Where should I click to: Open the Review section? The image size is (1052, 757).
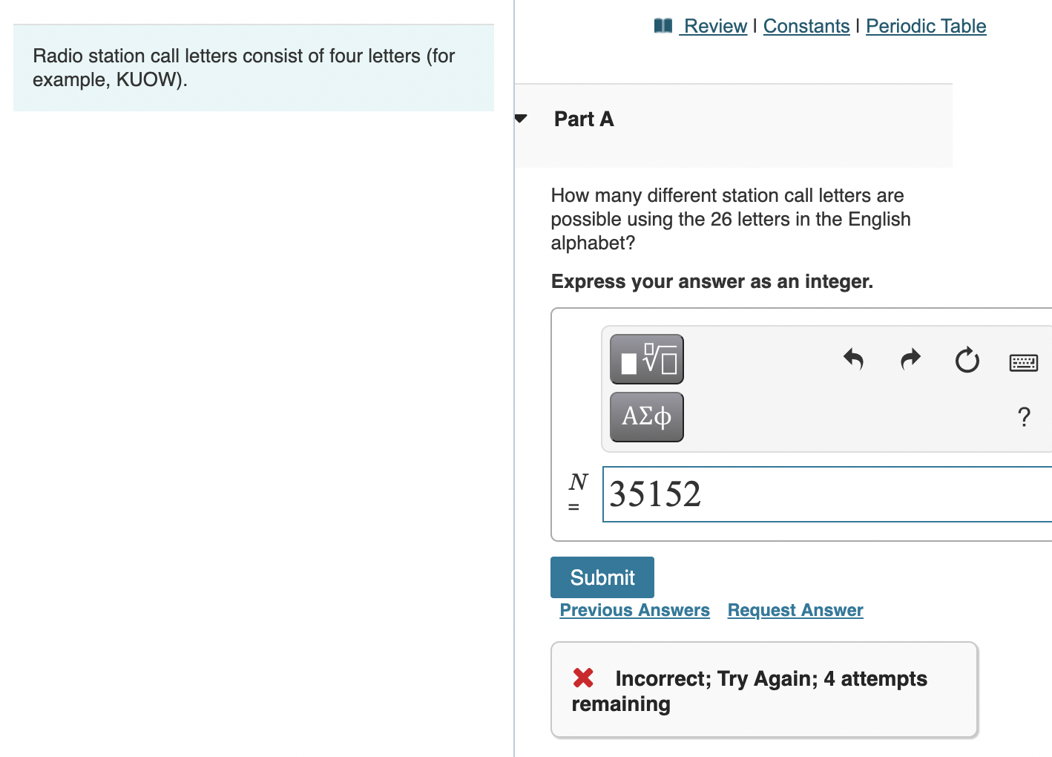[715, 25]
